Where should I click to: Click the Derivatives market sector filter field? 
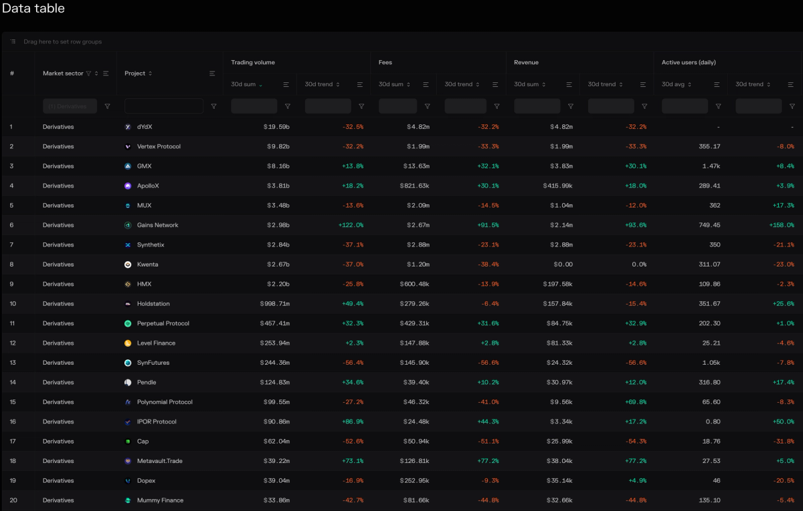pos(70,106)
